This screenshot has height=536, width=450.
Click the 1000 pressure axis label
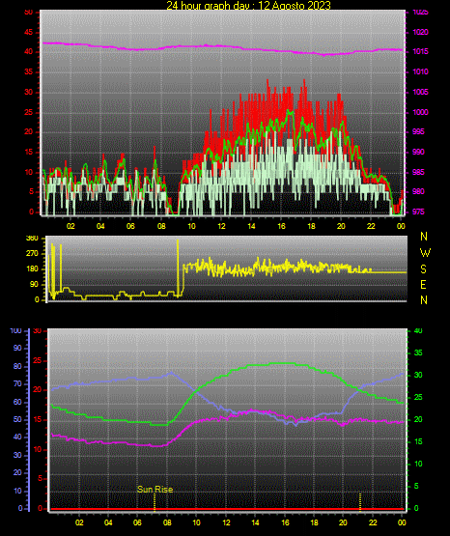pos(420,112)
